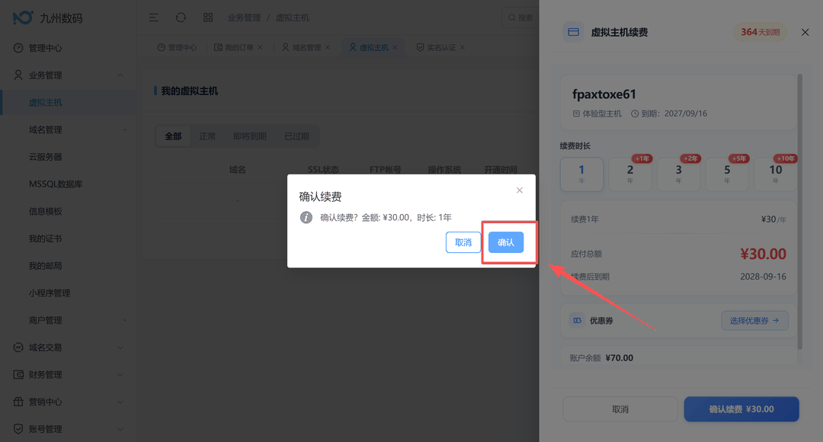Click 业务管理 breadcrumb link
The width and height of the screenshot is (823, 442).
(244, 18)
